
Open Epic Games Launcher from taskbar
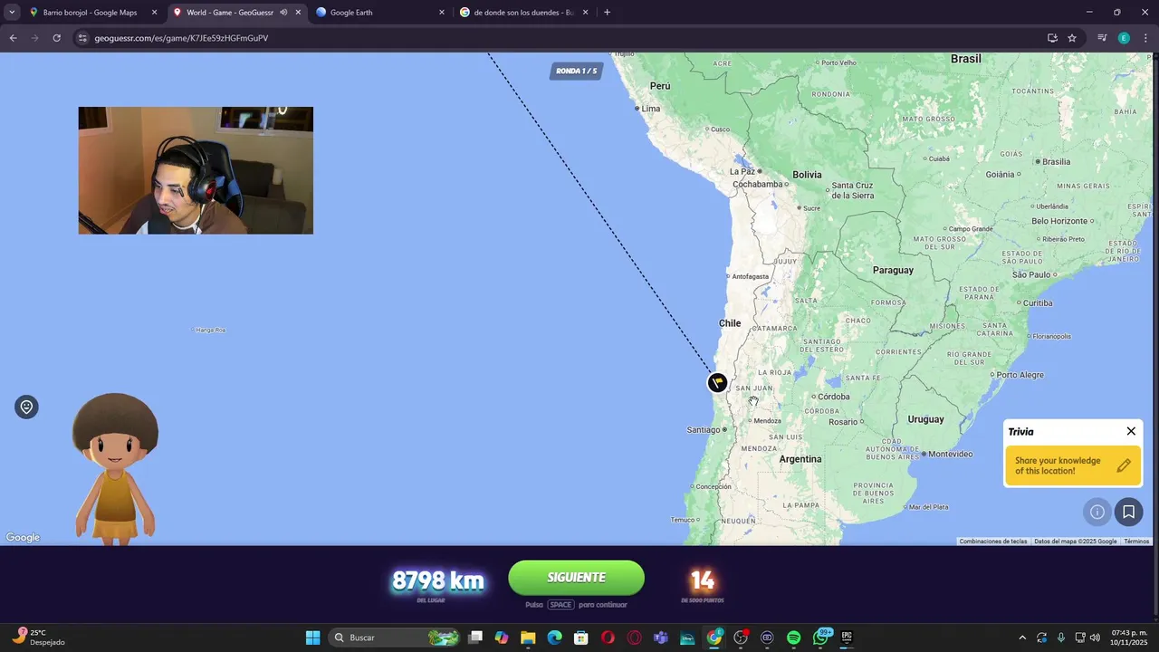[847, 638]
